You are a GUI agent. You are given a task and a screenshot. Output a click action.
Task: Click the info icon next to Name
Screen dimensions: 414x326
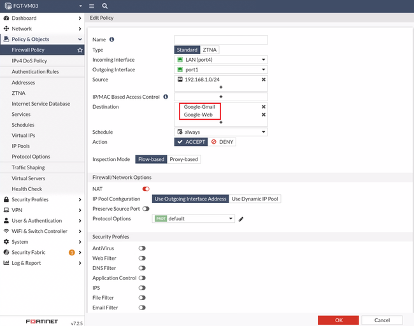point(111,39)
